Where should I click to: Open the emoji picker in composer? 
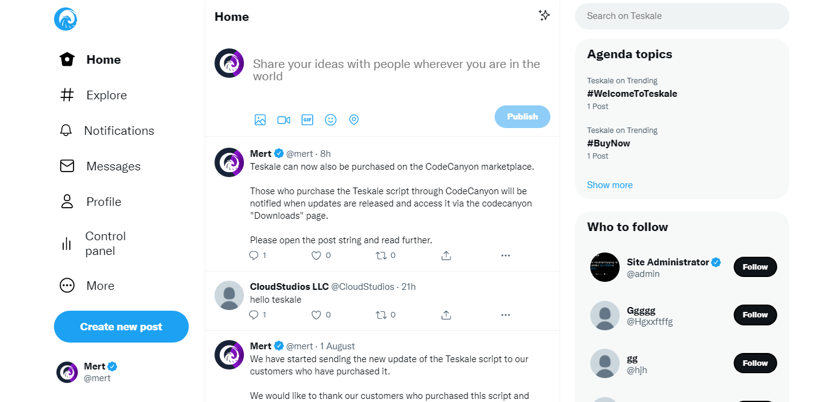(x=330, y=120)
